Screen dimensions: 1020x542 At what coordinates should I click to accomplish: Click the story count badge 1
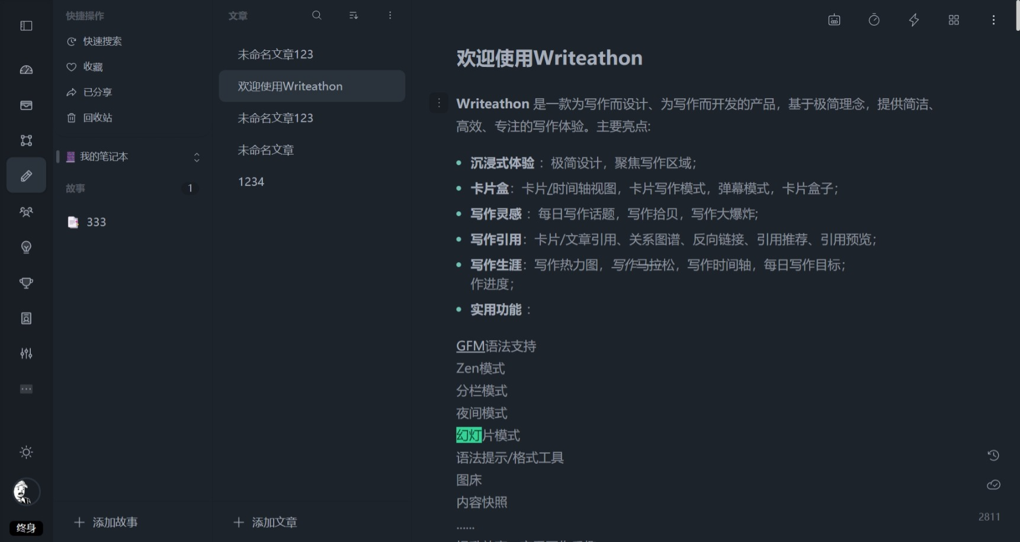coord(190,188)
